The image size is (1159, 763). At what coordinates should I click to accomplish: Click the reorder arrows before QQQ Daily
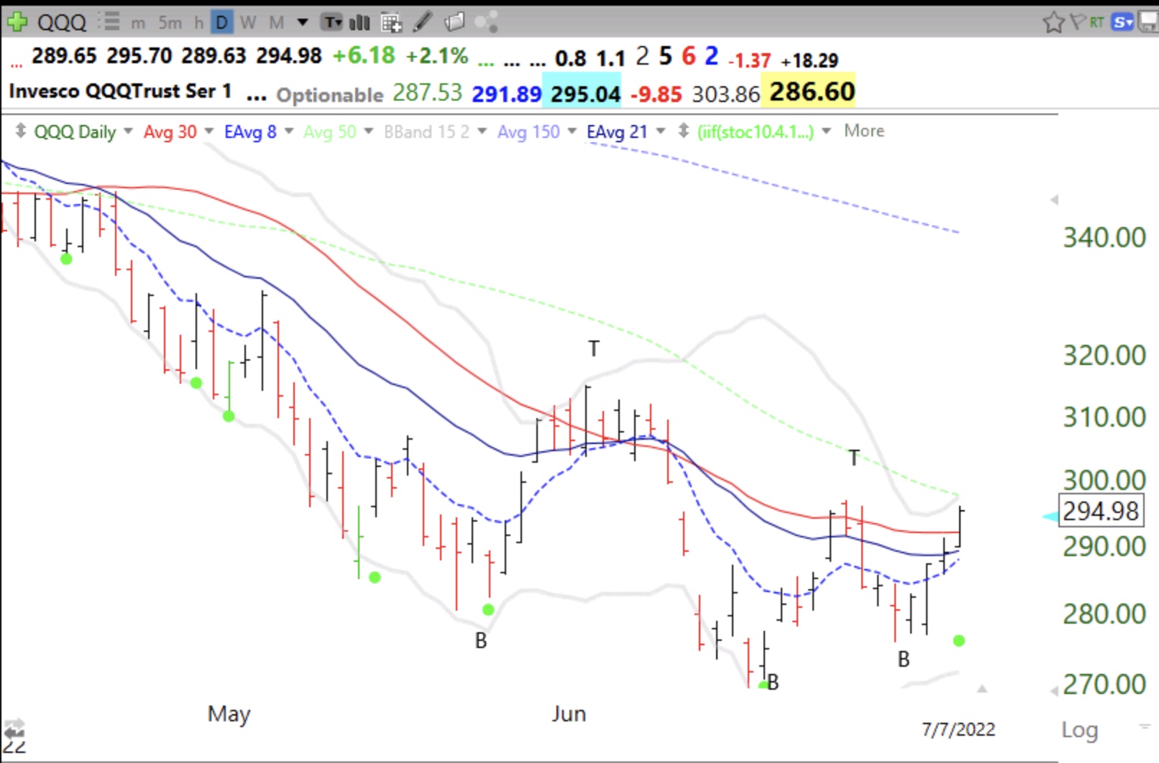pyautogui.click(x=21, y=131)
